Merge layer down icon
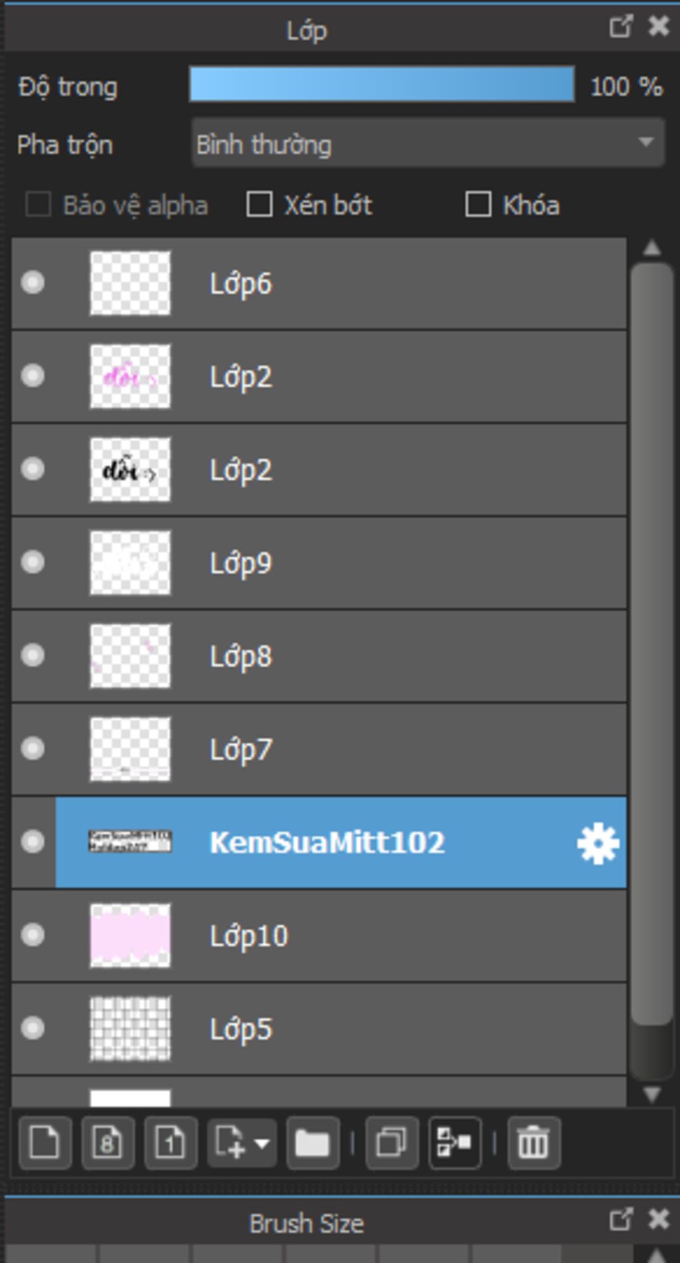The image size is (680, 1263). 455,1143
